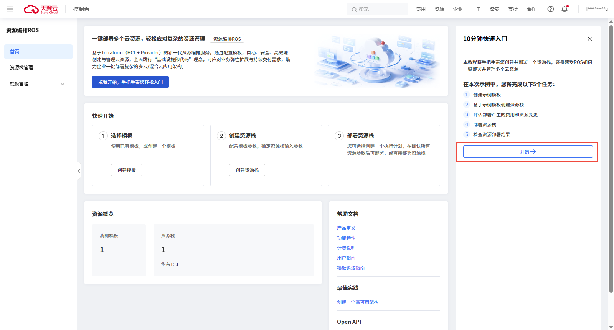The height and width of the screenshot is (330, 614).
Task: Go to 首页 in sidebar
Action: coord(15,52)
